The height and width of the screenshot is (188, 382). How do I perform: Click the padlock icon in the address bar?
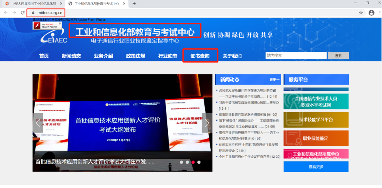[33, 13]
